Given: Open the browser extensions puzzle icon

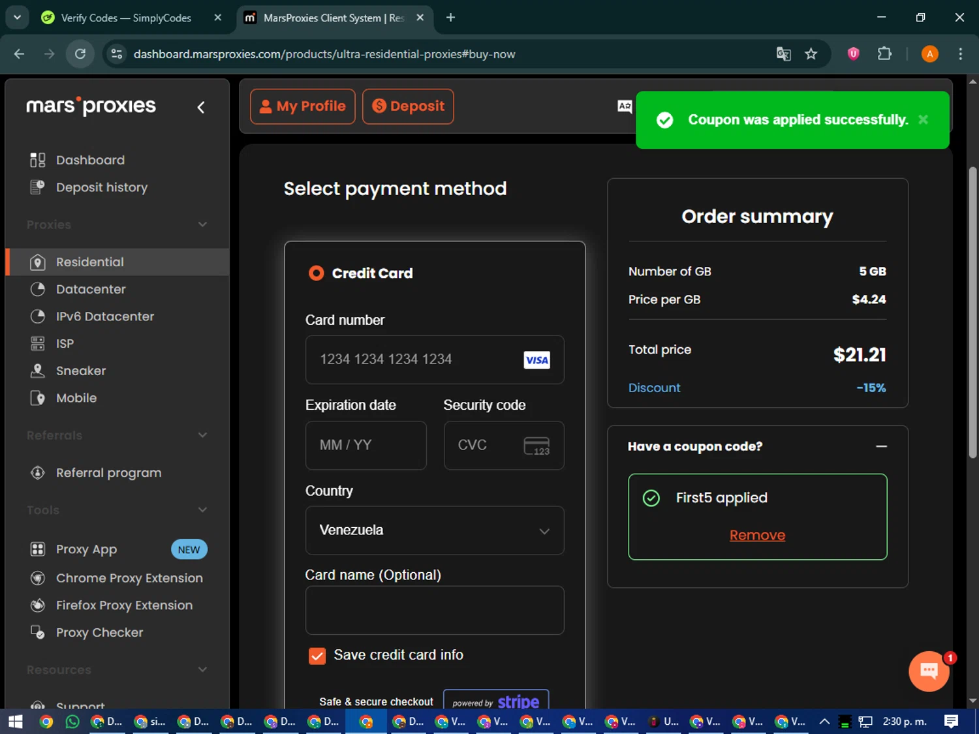Looking at the screenshot, I should tap(884, 54).
